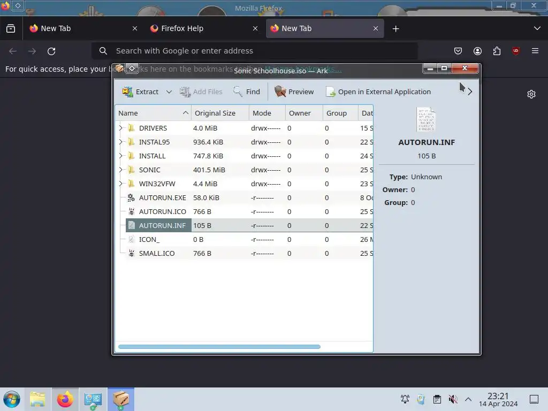This screenshot has width=548, height=411.
Task: Select the DRIVERS folder icon
Action: (131, 128)
